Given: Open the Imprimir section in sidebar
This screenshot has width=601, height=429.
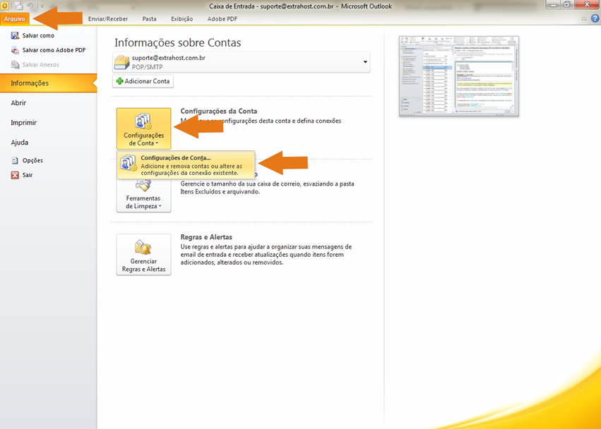Looking at the screenshot, I should tap(24, 123).
